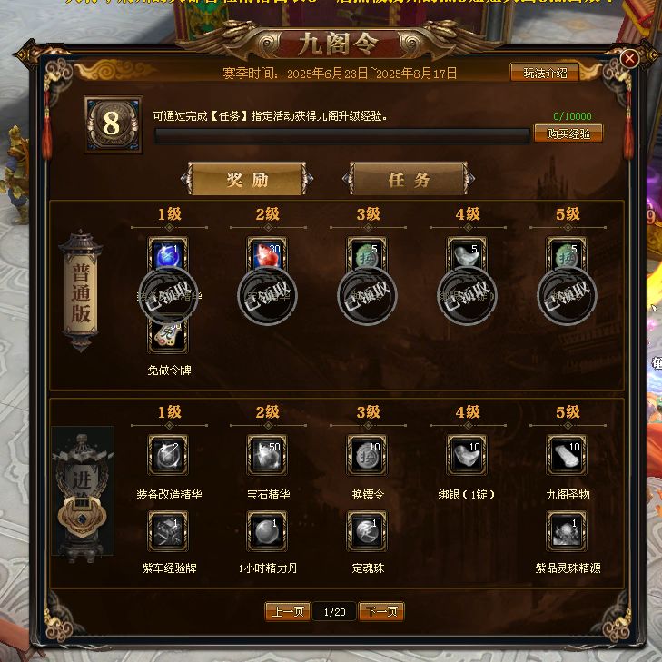Select the 绑银(1锭) ingot icon with 10

(467, 455)
